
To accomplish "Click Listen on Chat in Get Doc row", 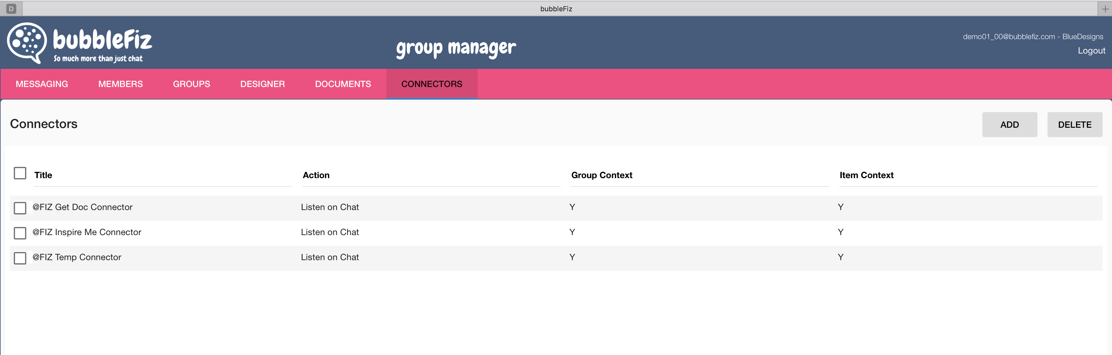I will 330,207.
